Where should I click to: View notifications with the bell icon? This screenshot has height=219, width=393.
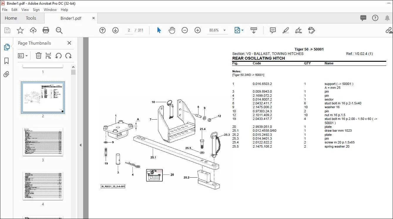point(387,18)
